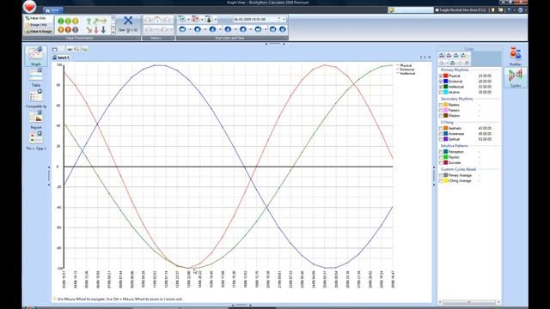Click the cyan Intuitive color swatch
This screenshot has width=550, height=309.
click(x=445, y=92)
